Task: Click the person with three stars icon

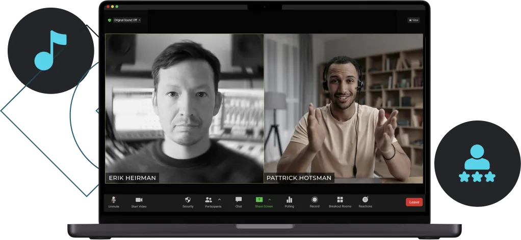Action: click(477, 163)
